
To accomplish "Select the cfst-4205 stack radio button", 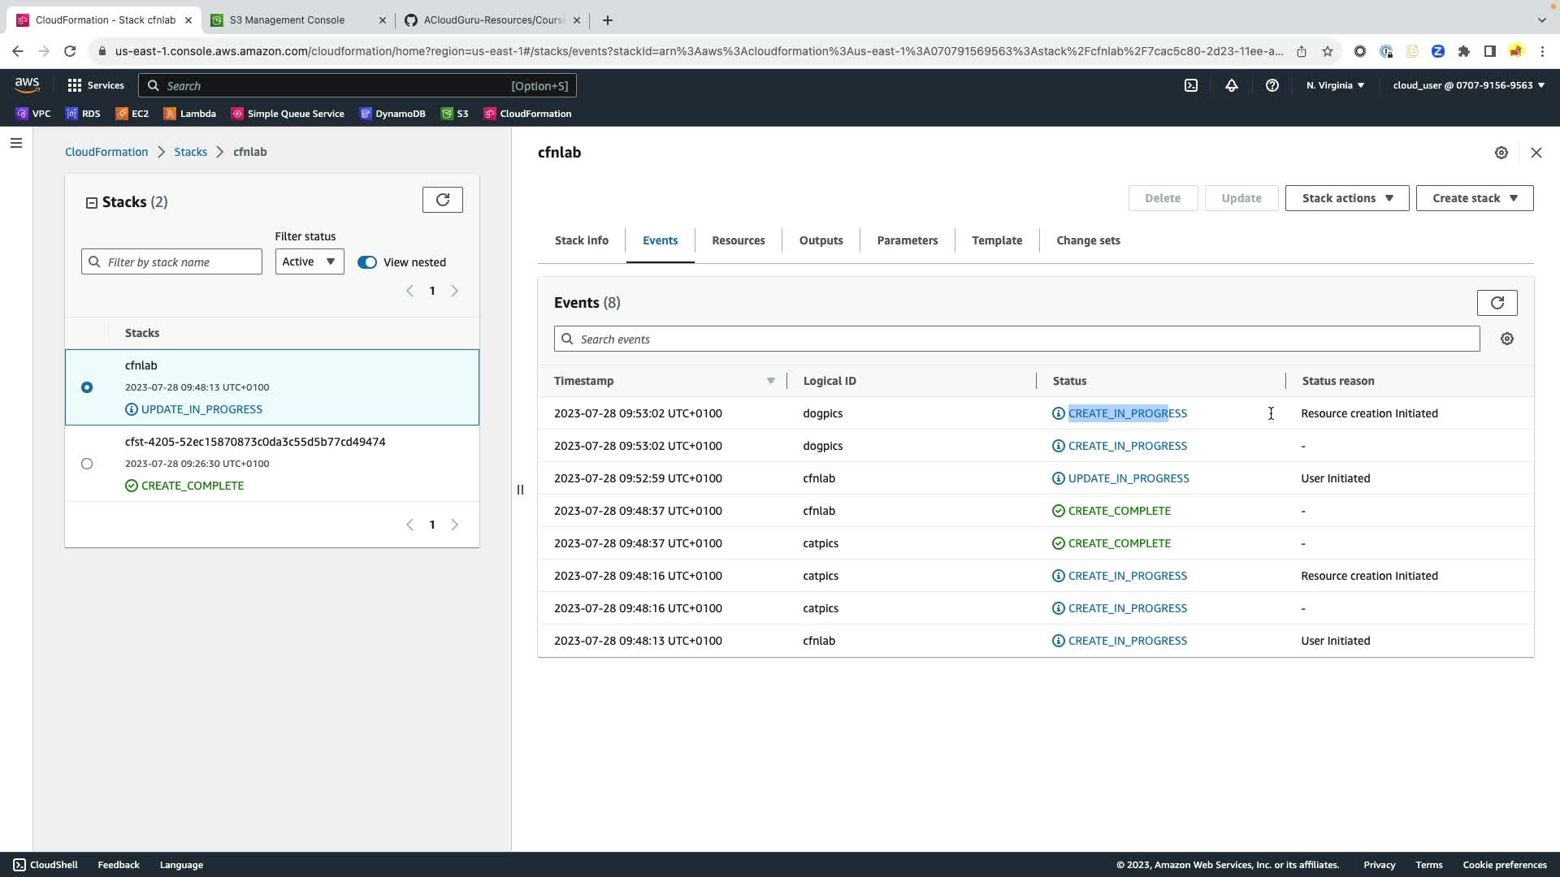I will point(87,464).
